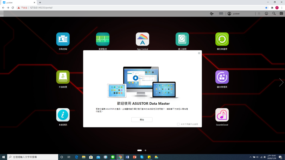This screenshot has height=160, width=285.
Task: Open Cortana from the taskbar
Action: pos(62,157)
